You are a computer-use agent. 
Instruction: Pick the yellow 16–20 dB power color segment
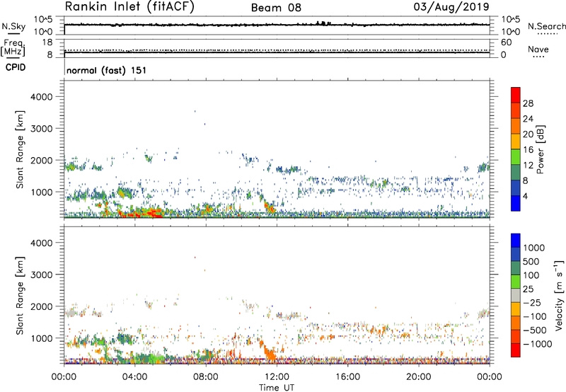tap(516, 142)
